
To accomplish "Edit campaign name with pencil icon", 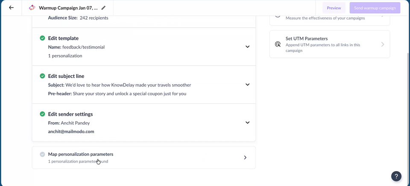I will [x=103, y=8].
